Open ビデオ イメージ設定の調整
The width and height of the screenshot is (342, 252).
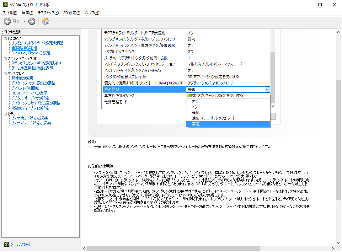[31, 123]
